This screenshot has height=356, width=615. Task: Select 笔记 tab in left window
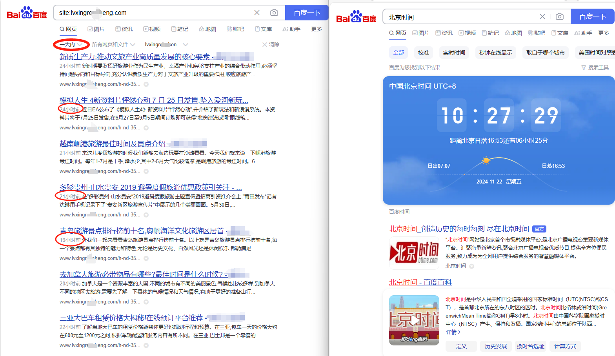pos(180,29)
